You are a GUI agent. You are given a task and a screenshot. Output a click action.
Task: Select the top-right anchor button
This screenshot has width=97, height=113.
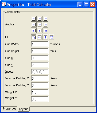[x=45, y=19]
